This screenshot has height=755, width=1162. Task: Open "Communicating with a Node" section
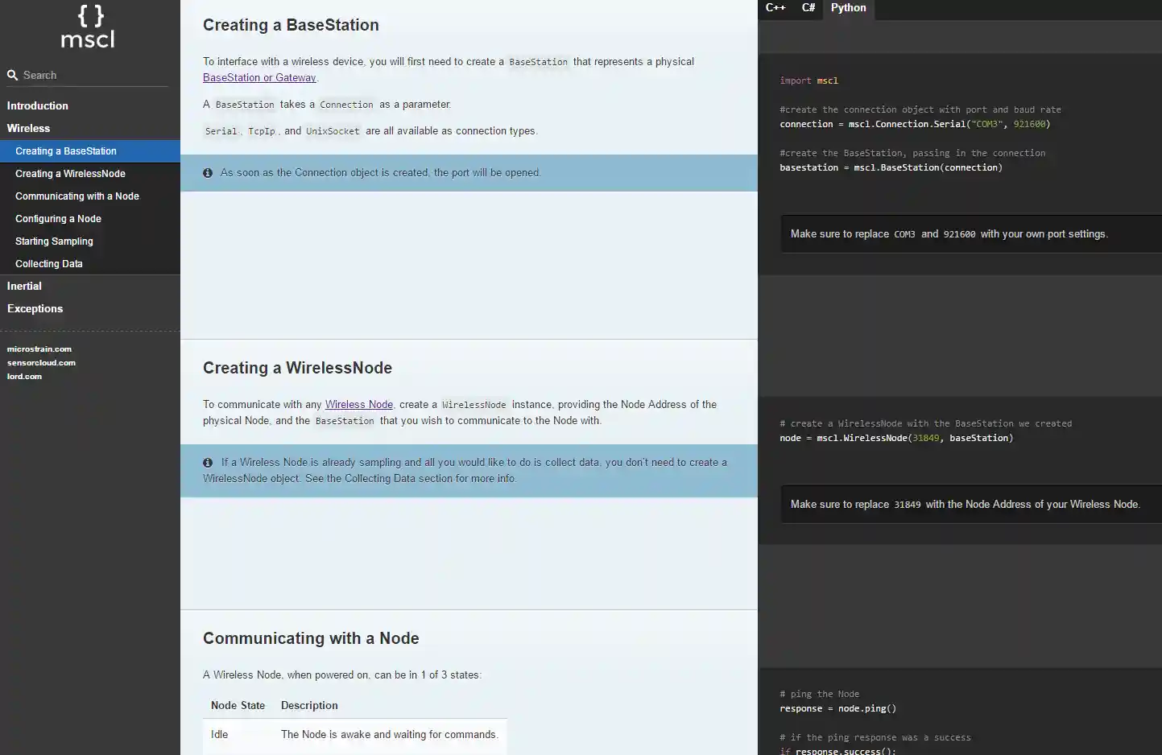(77, 196)
